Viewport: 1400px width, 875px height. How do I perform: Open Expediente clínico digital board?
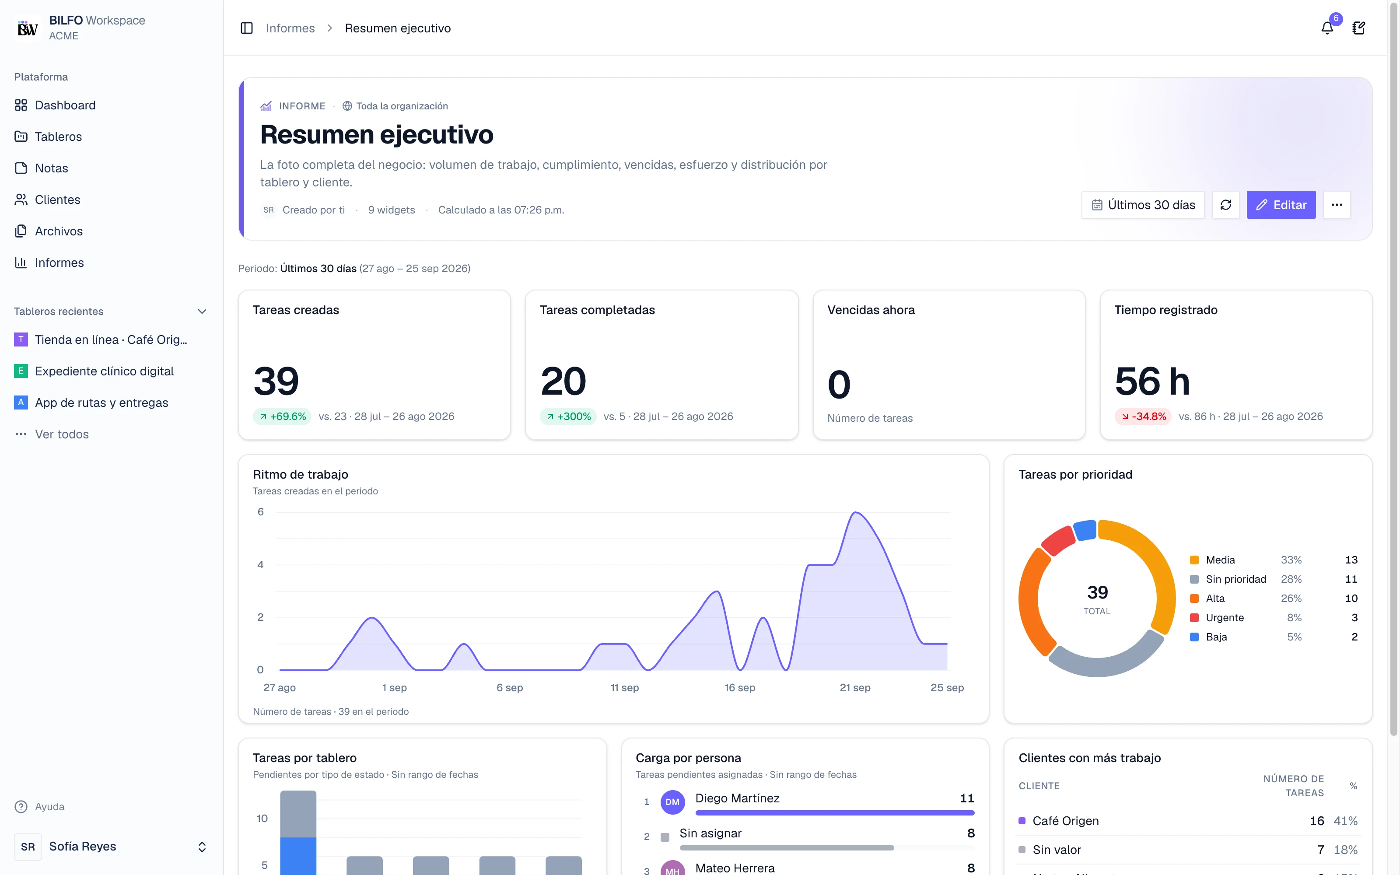112,371
